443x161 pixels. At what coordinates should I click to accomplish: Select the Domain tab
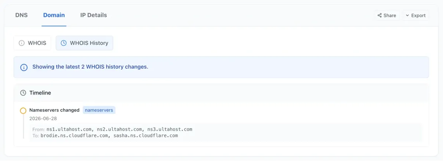click(54, 15)
